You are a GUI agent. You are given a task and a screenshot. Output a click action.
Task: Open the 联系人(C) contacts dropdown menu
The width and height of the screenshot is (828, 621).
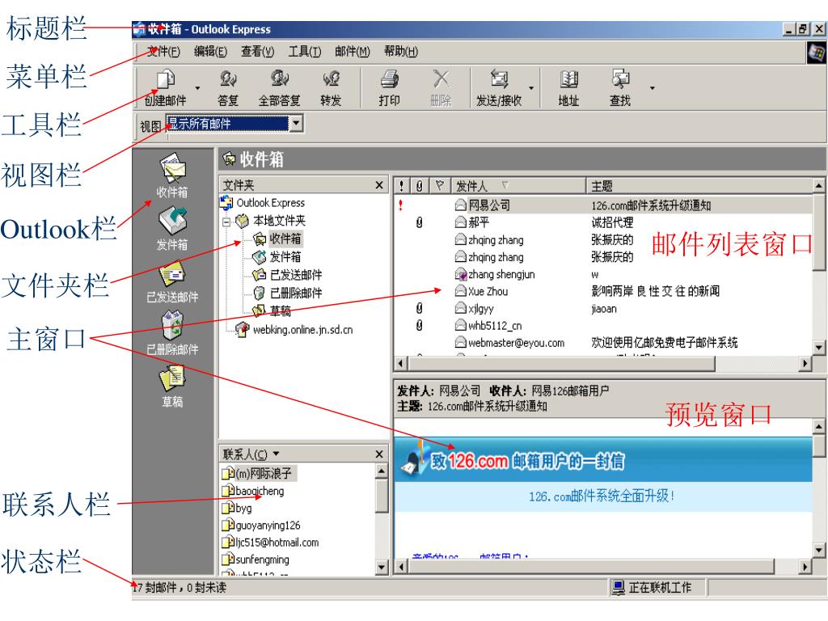[251, 454]
